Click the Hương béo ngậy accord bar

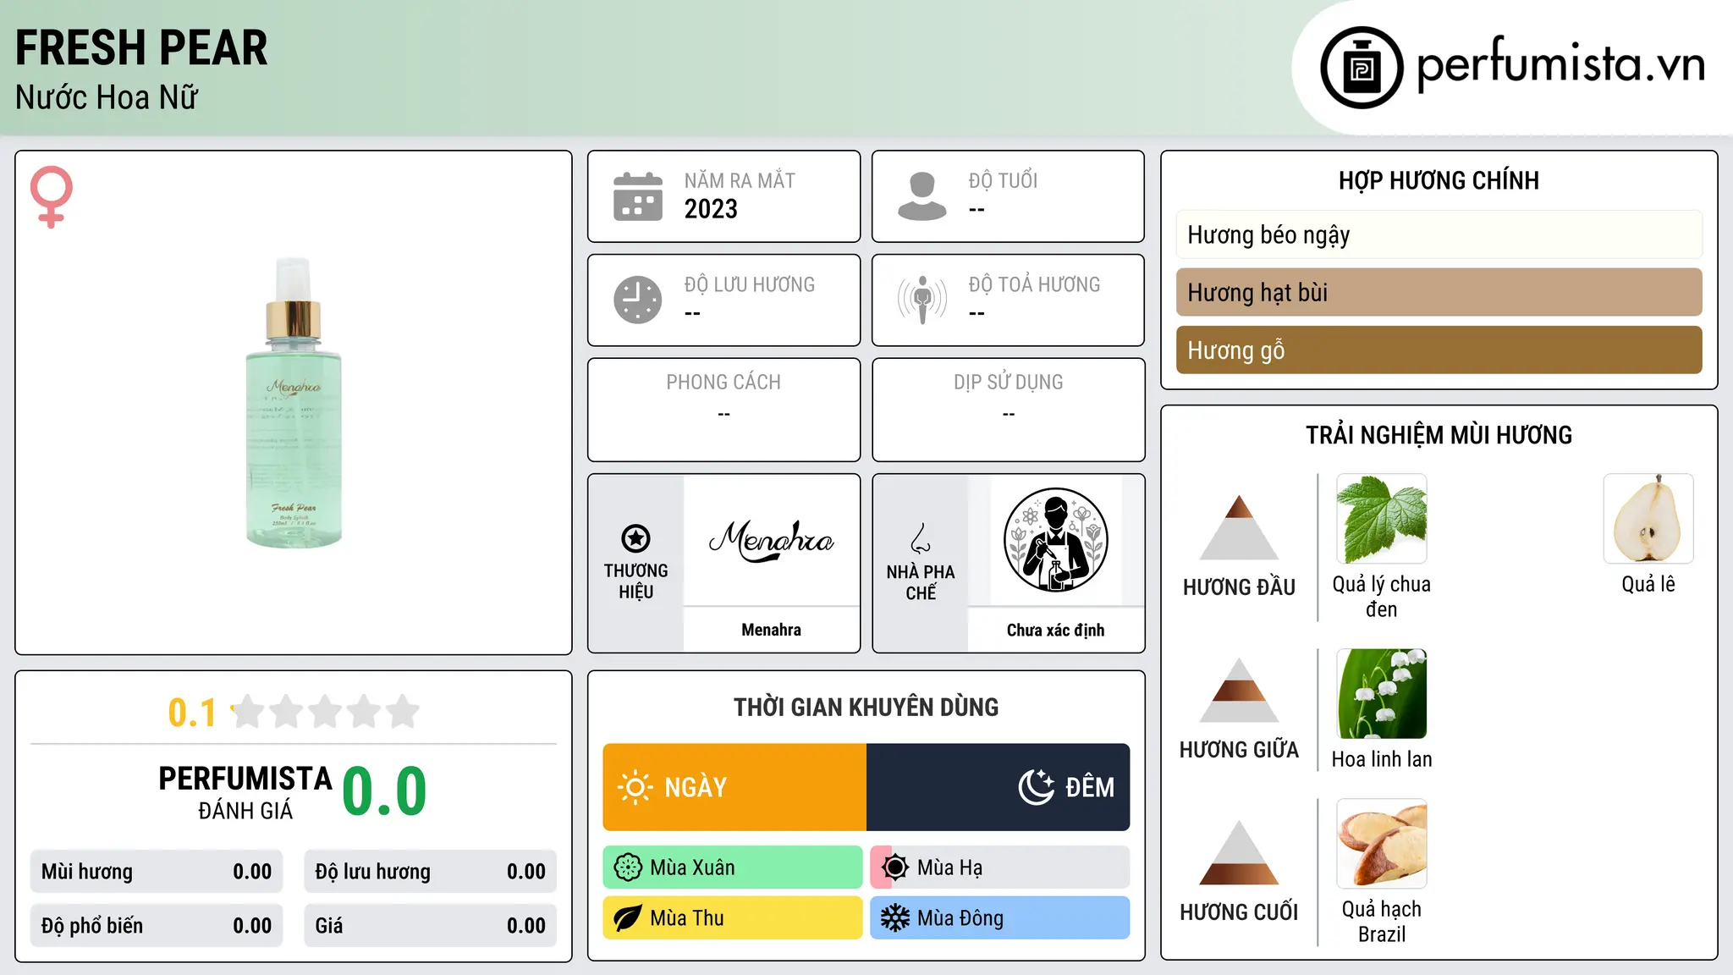coord(1439,234)
